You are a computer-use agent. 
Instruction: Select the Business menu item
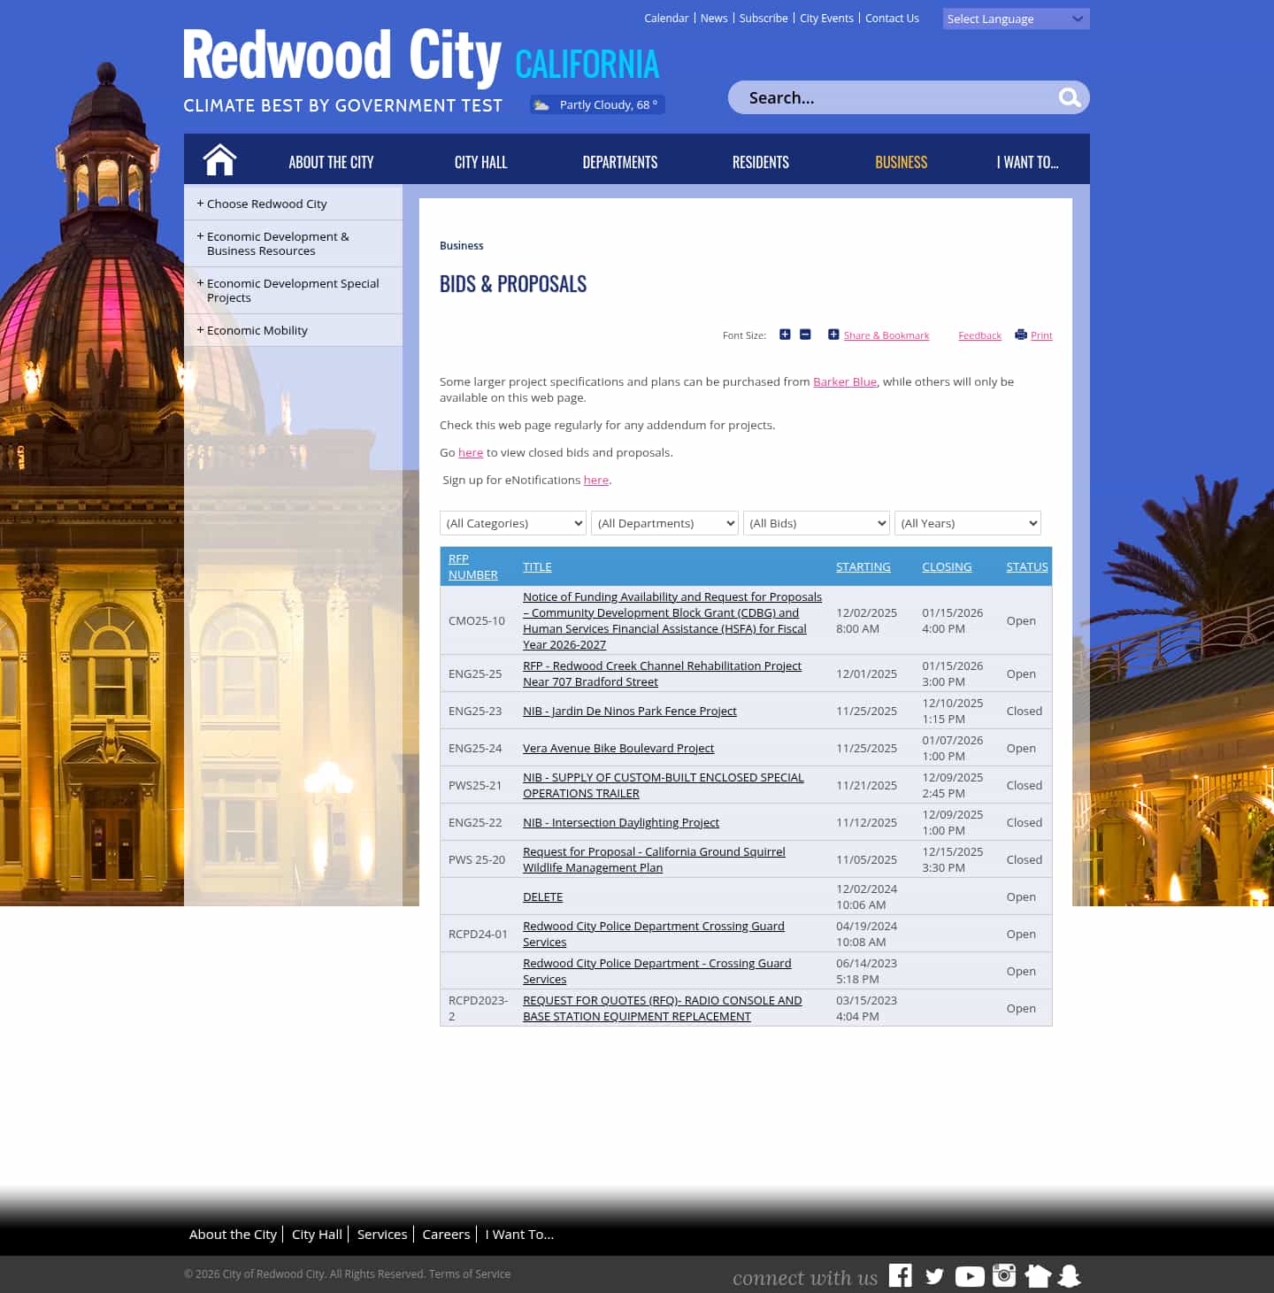(x=901, y=162)
